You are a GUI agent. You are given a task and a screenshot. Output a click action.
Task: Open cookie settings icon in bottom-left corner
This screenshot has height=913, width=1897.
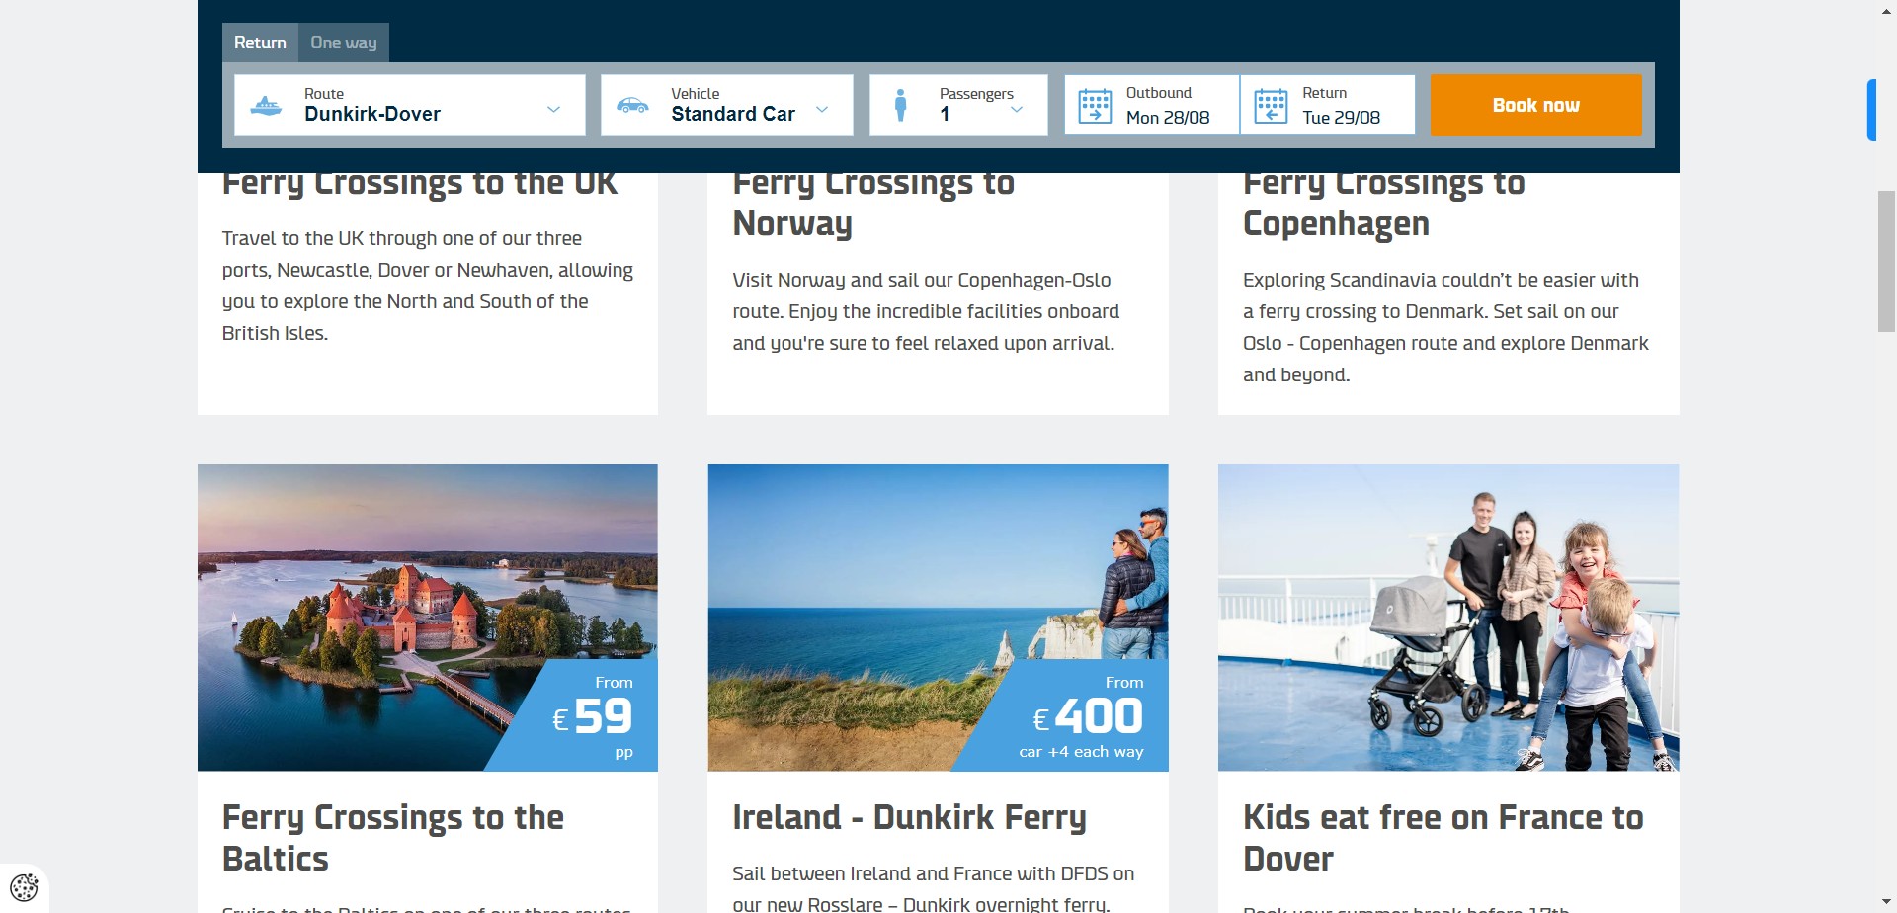[24, 886]
